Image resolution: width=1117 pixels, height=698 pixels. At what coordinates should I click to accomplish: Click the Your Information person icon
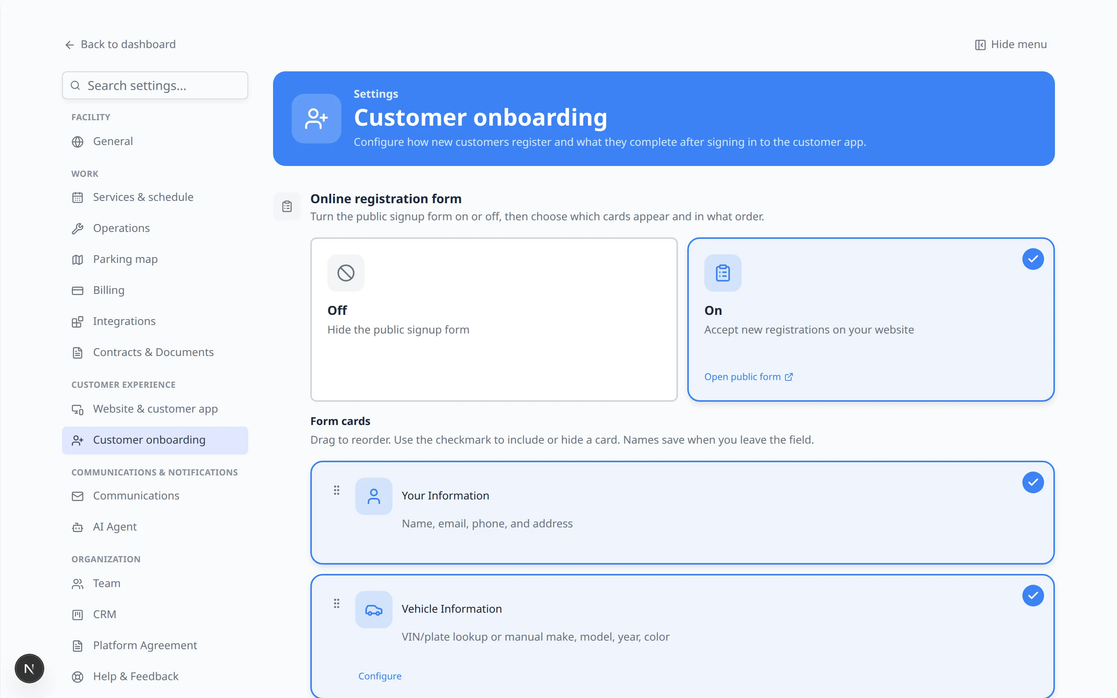pos(373,496)
